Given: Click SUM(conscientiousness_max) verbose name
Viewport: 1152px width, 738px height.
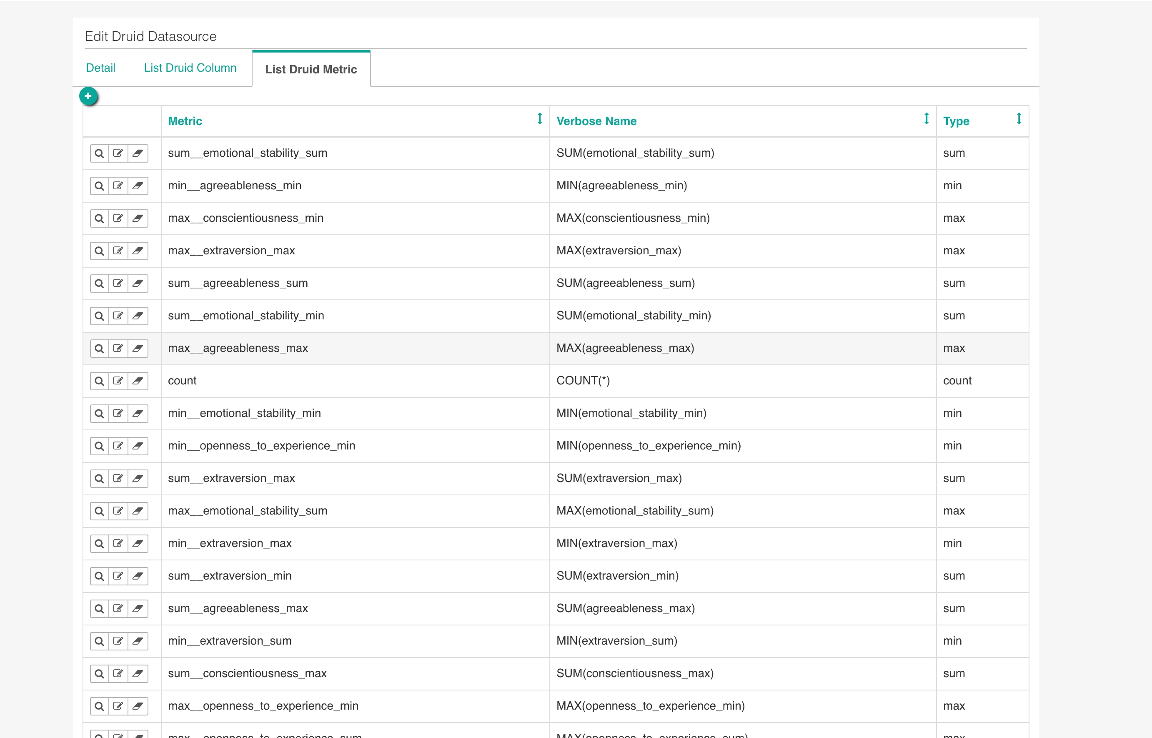Looking at the screenshot, I should click(x=635, y=674).
